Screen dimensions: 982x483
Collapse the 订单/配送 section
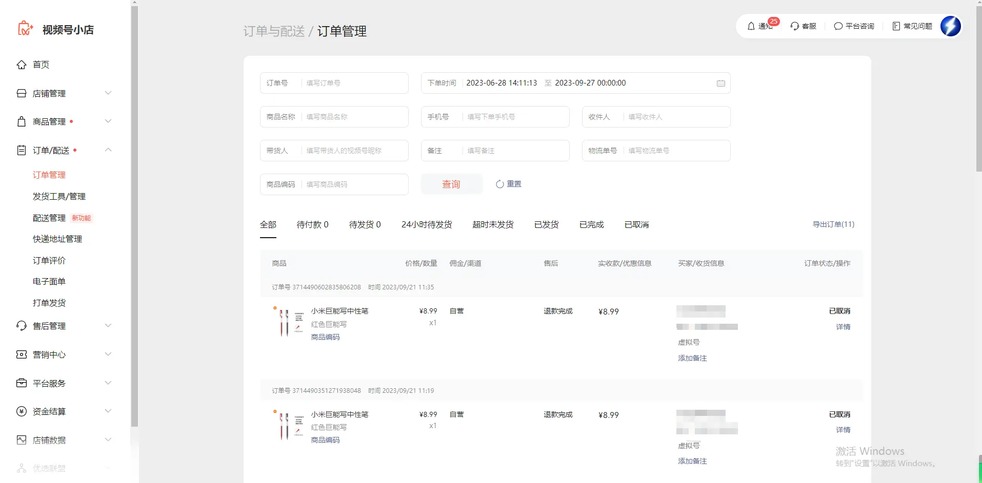pyautogui.click(x=108, y=150)
